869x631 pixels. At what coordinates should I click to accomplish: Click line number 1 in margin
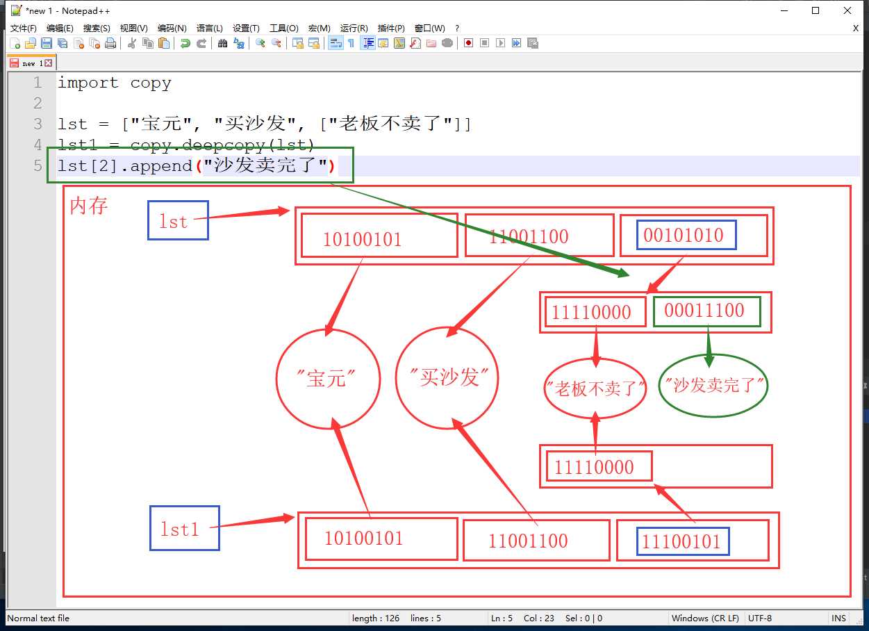pyautogui.click(x=38, y=83)
